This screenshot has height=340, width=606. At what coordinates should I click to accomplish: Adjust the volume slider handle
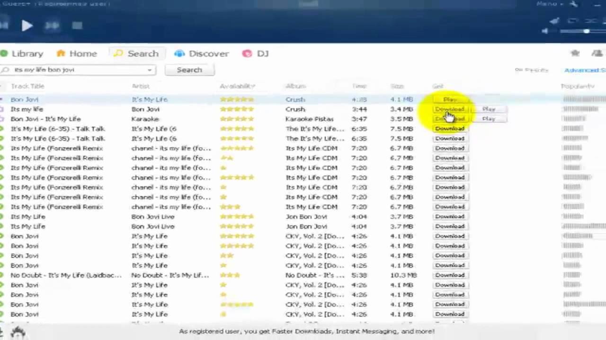coord(587,31)
